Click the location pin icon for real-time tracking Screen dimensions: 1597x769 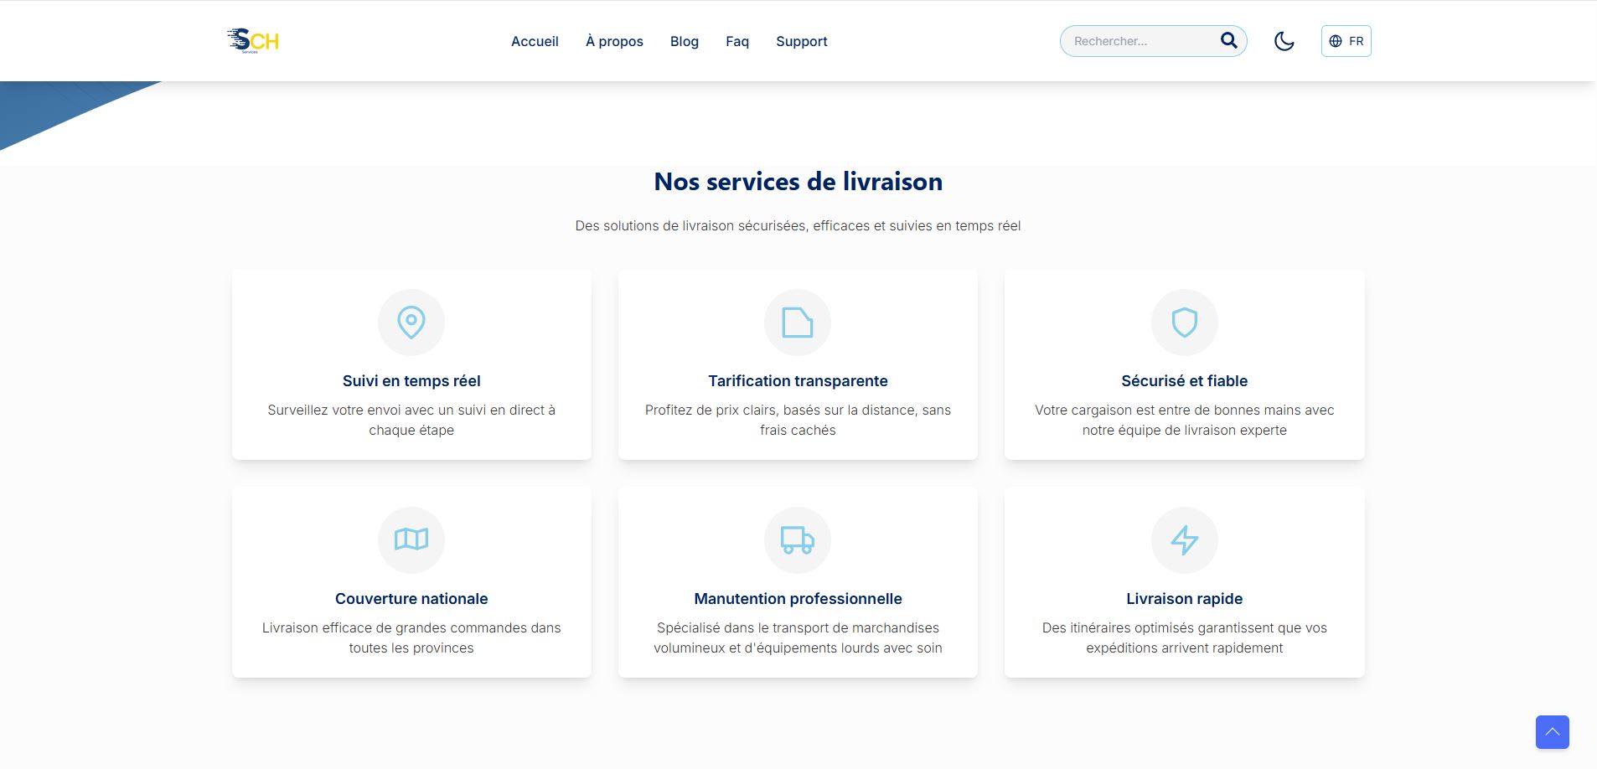pyautogui.click(x=411, y=323)
